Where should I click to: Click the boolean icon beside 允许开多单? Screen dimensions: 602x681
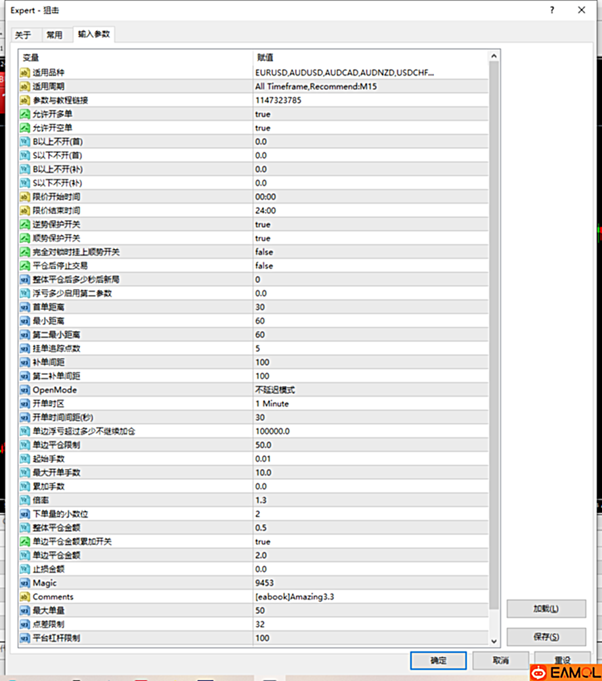click(x=25, y=114)
